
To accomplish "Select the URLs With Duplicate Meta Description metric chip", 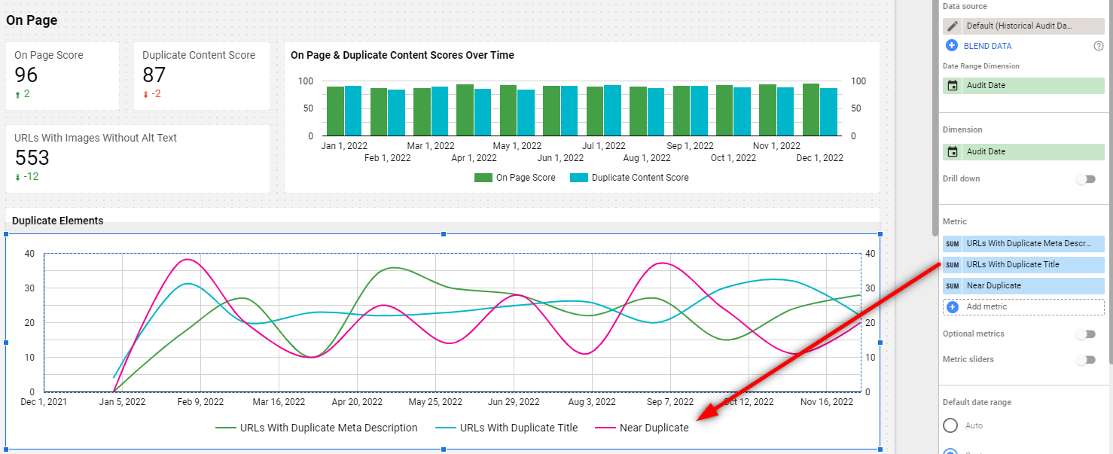I will tap(1023, 244).
